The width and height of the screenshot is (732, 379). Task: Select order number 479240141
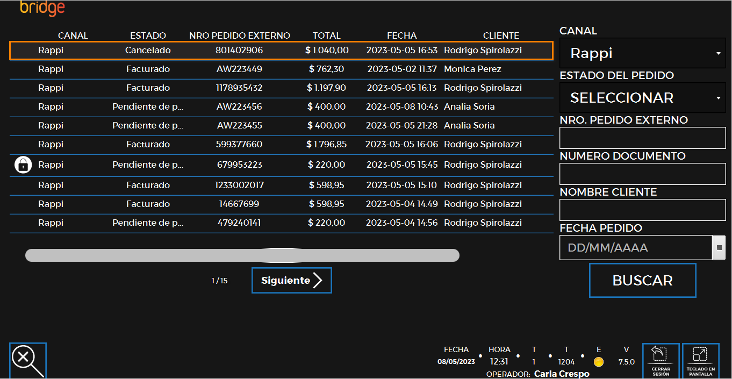239,223
